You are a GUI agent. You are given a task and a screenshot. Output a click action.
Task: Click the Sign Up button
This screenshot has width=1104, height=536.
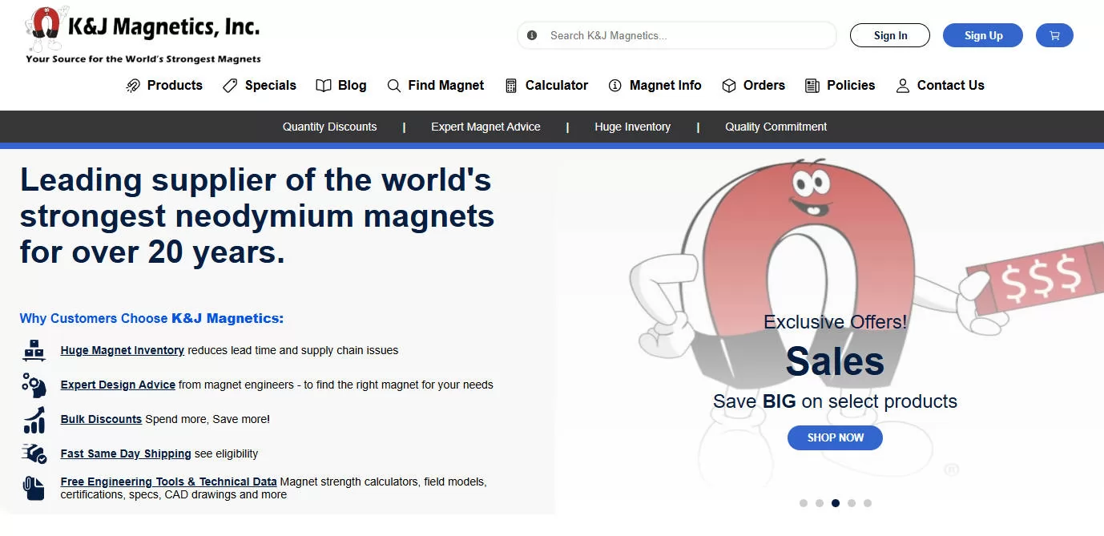coord(983,35)
